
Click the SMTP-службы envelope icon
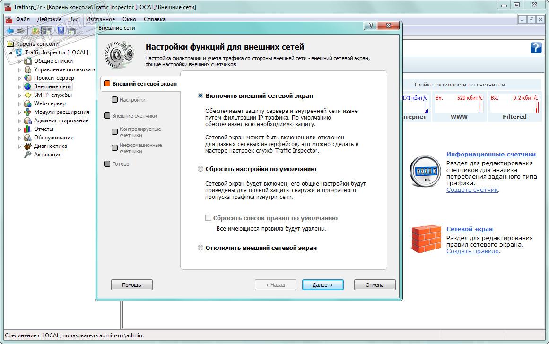click(x=27, y=95)
